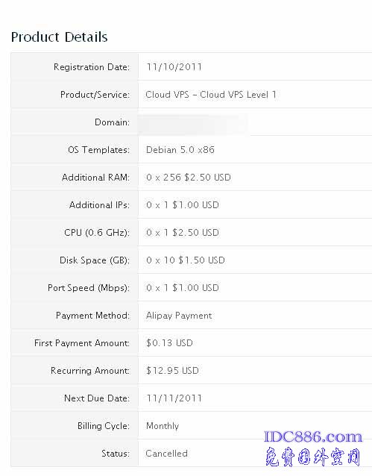Screen dimensions: 372x476
Task: Click the Port Speed (Mbps) value
Action: click(x=183, y=288)
